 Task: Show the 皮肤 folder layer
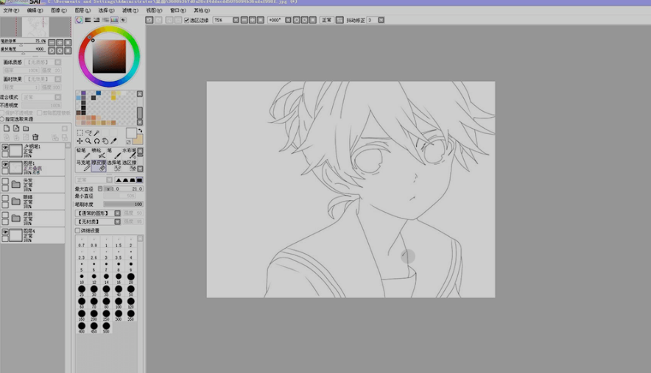point(5,216)
